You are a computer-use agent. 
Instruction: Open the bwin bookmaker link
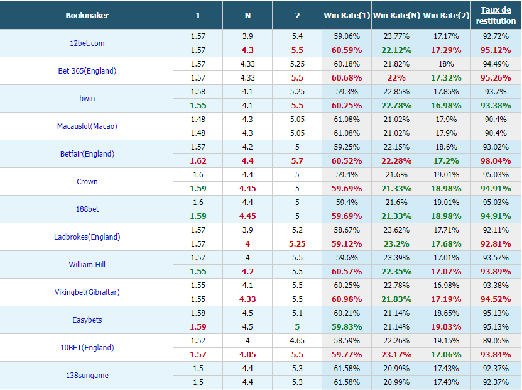pyautogui.click(x=87, y=98)
